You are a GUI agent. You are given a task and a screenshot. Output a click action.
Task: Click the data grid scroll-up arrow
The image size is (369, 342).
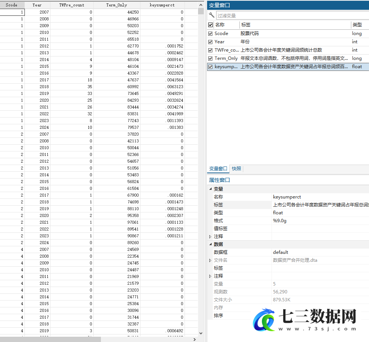coord(201,5)
